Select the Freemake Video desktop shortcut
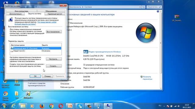 click(x=5, y=84)
